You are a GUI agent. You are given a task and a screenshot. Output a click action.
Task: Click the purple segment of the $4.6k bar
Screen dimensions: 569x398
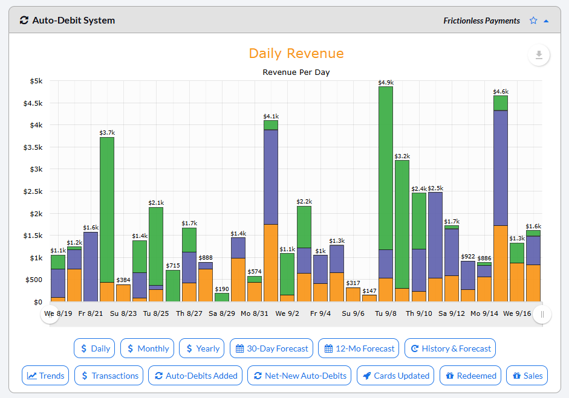pos(501,168)
